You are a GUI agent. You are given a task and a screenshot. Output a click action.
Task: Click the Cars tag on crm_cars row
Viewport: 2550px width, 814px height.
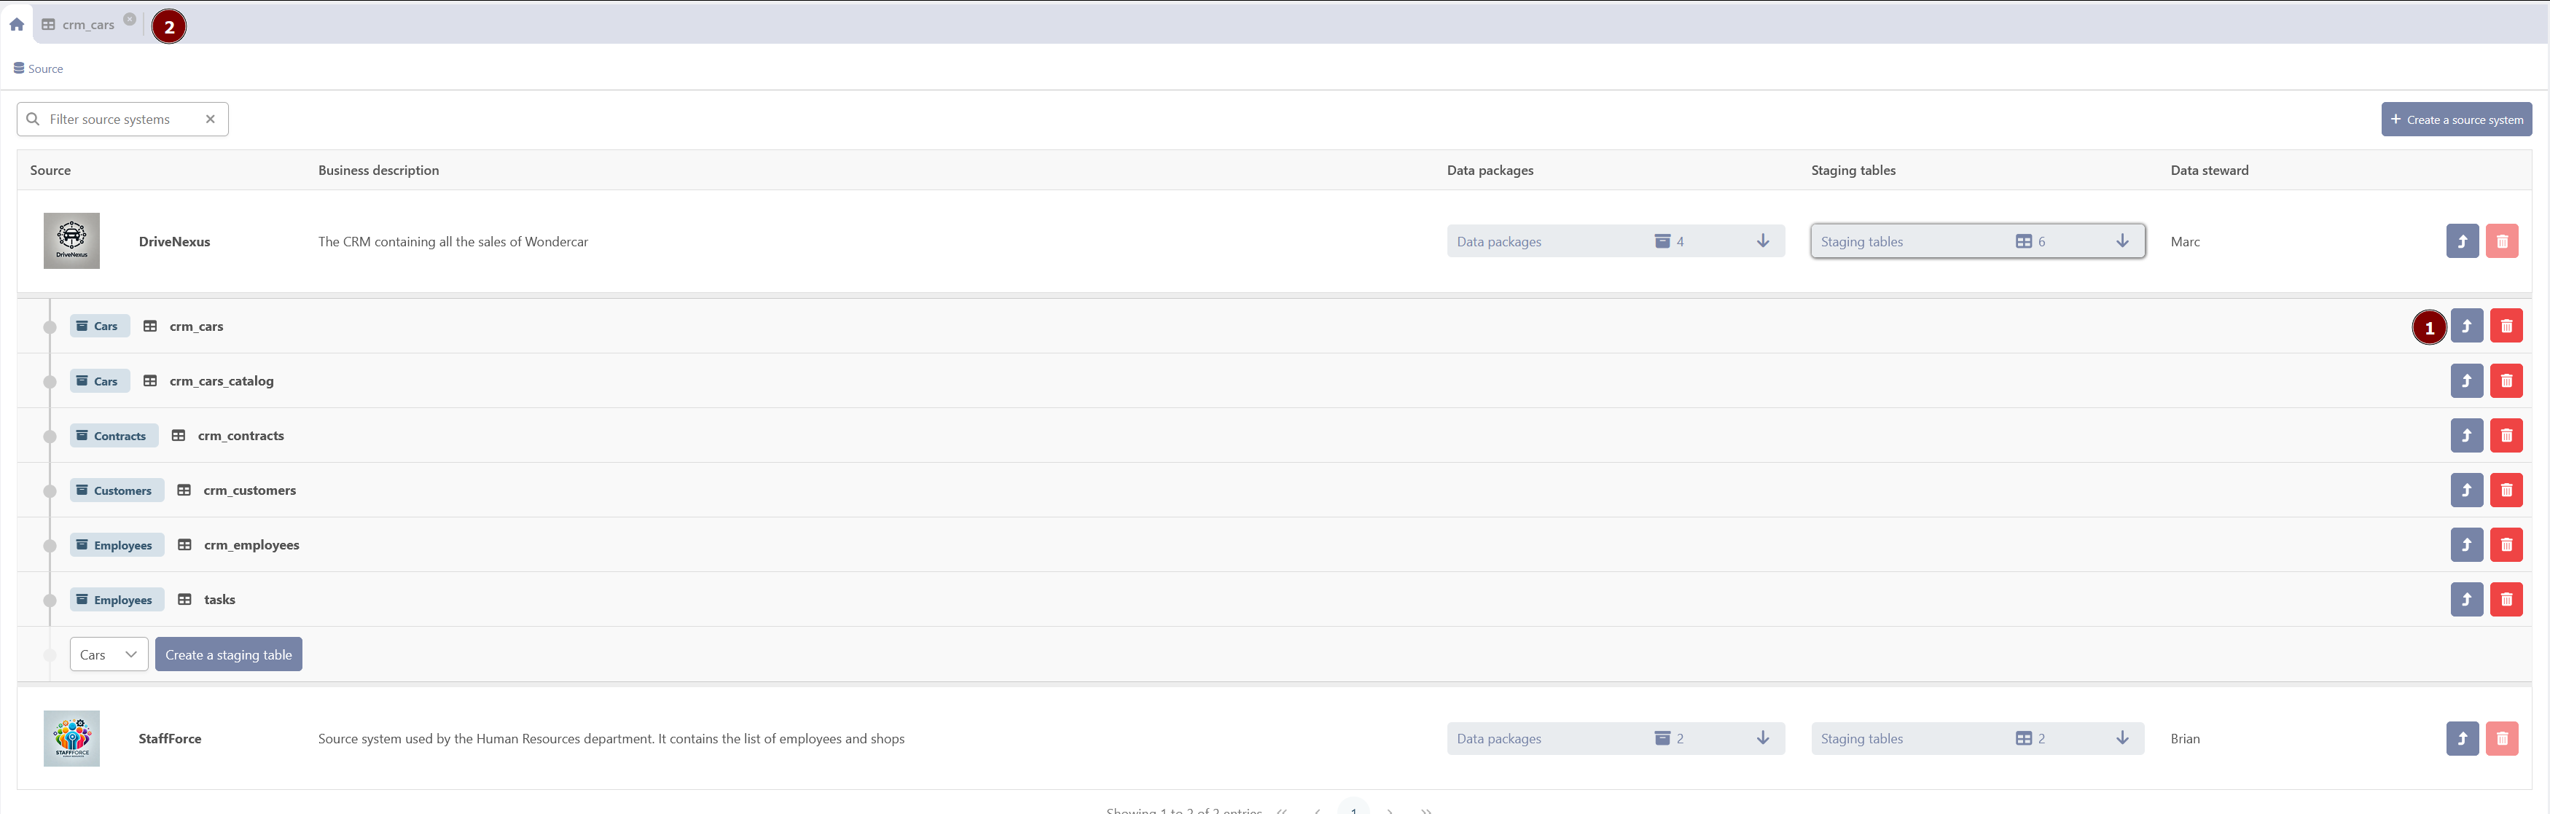tap(99, 326)
